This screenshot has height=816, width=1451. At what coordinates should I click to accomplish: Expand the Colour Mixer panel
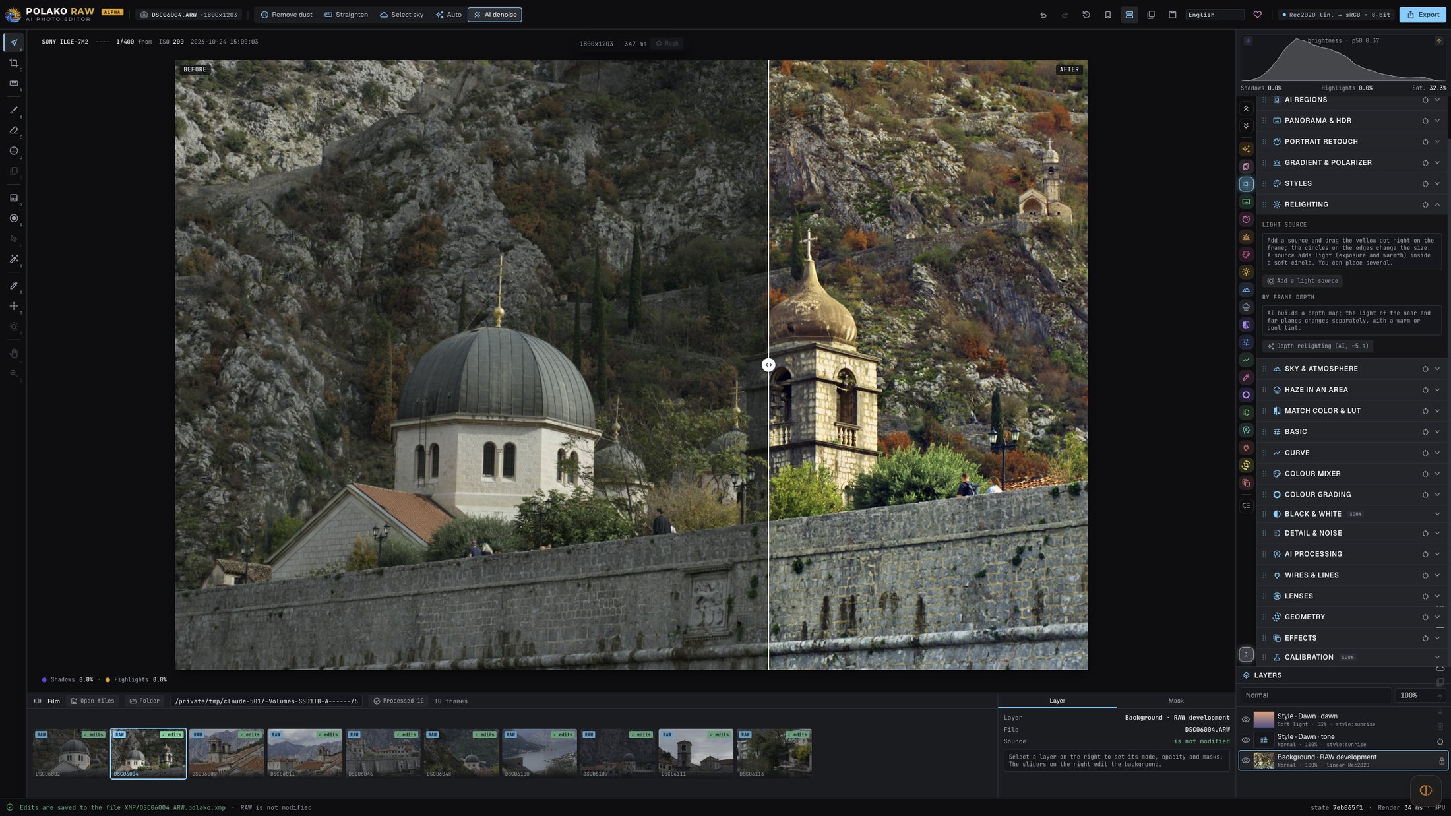1351,474
